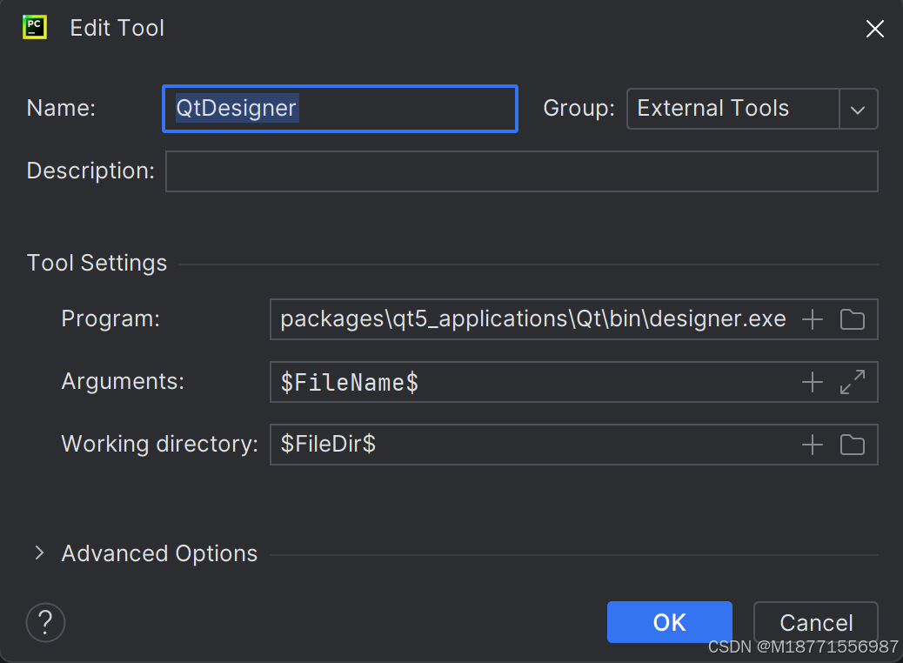Viewport: 903px width, 663px height.
Task: Open the expanded editor for Arguments
Action: click(852, 382)
